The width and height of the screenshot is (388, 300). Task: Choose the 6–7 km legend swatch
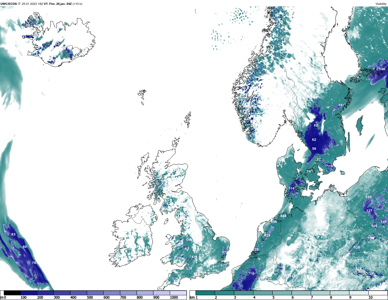pyautogui.click(x=301, y=293)
